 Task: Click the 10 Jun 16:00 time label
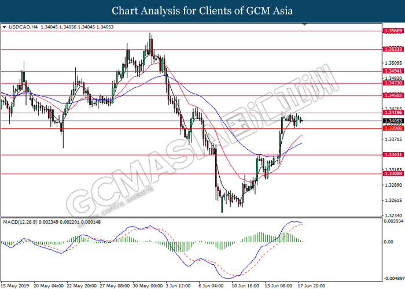[245, 286]
